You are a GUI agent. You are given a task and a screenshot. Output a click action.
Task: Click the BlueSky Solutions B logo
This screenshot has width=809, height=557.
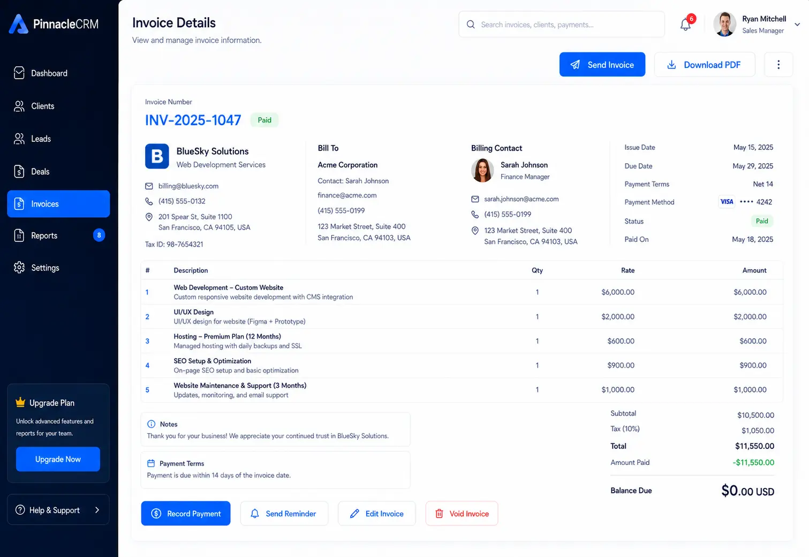(x=157, y=156)
